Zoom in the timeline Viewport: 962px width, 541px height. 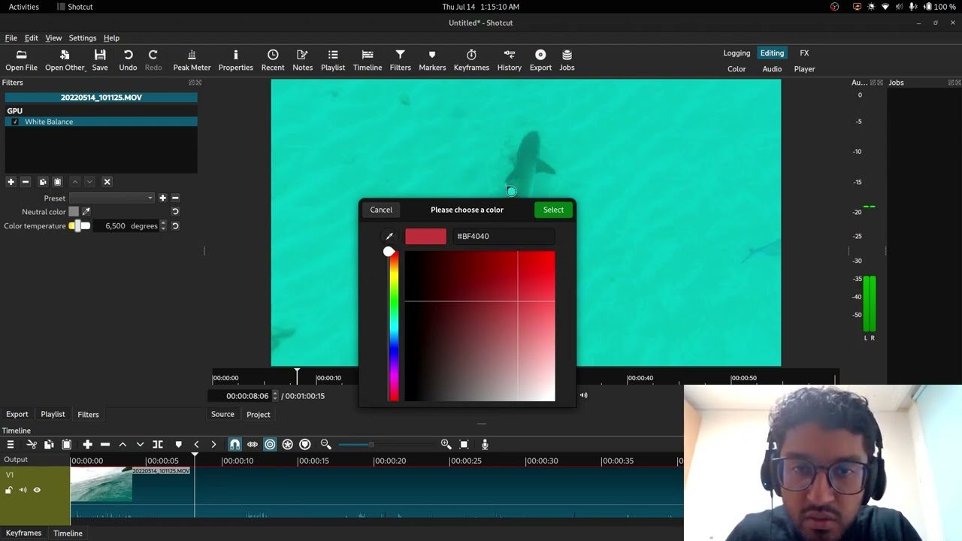coord(446,445)
